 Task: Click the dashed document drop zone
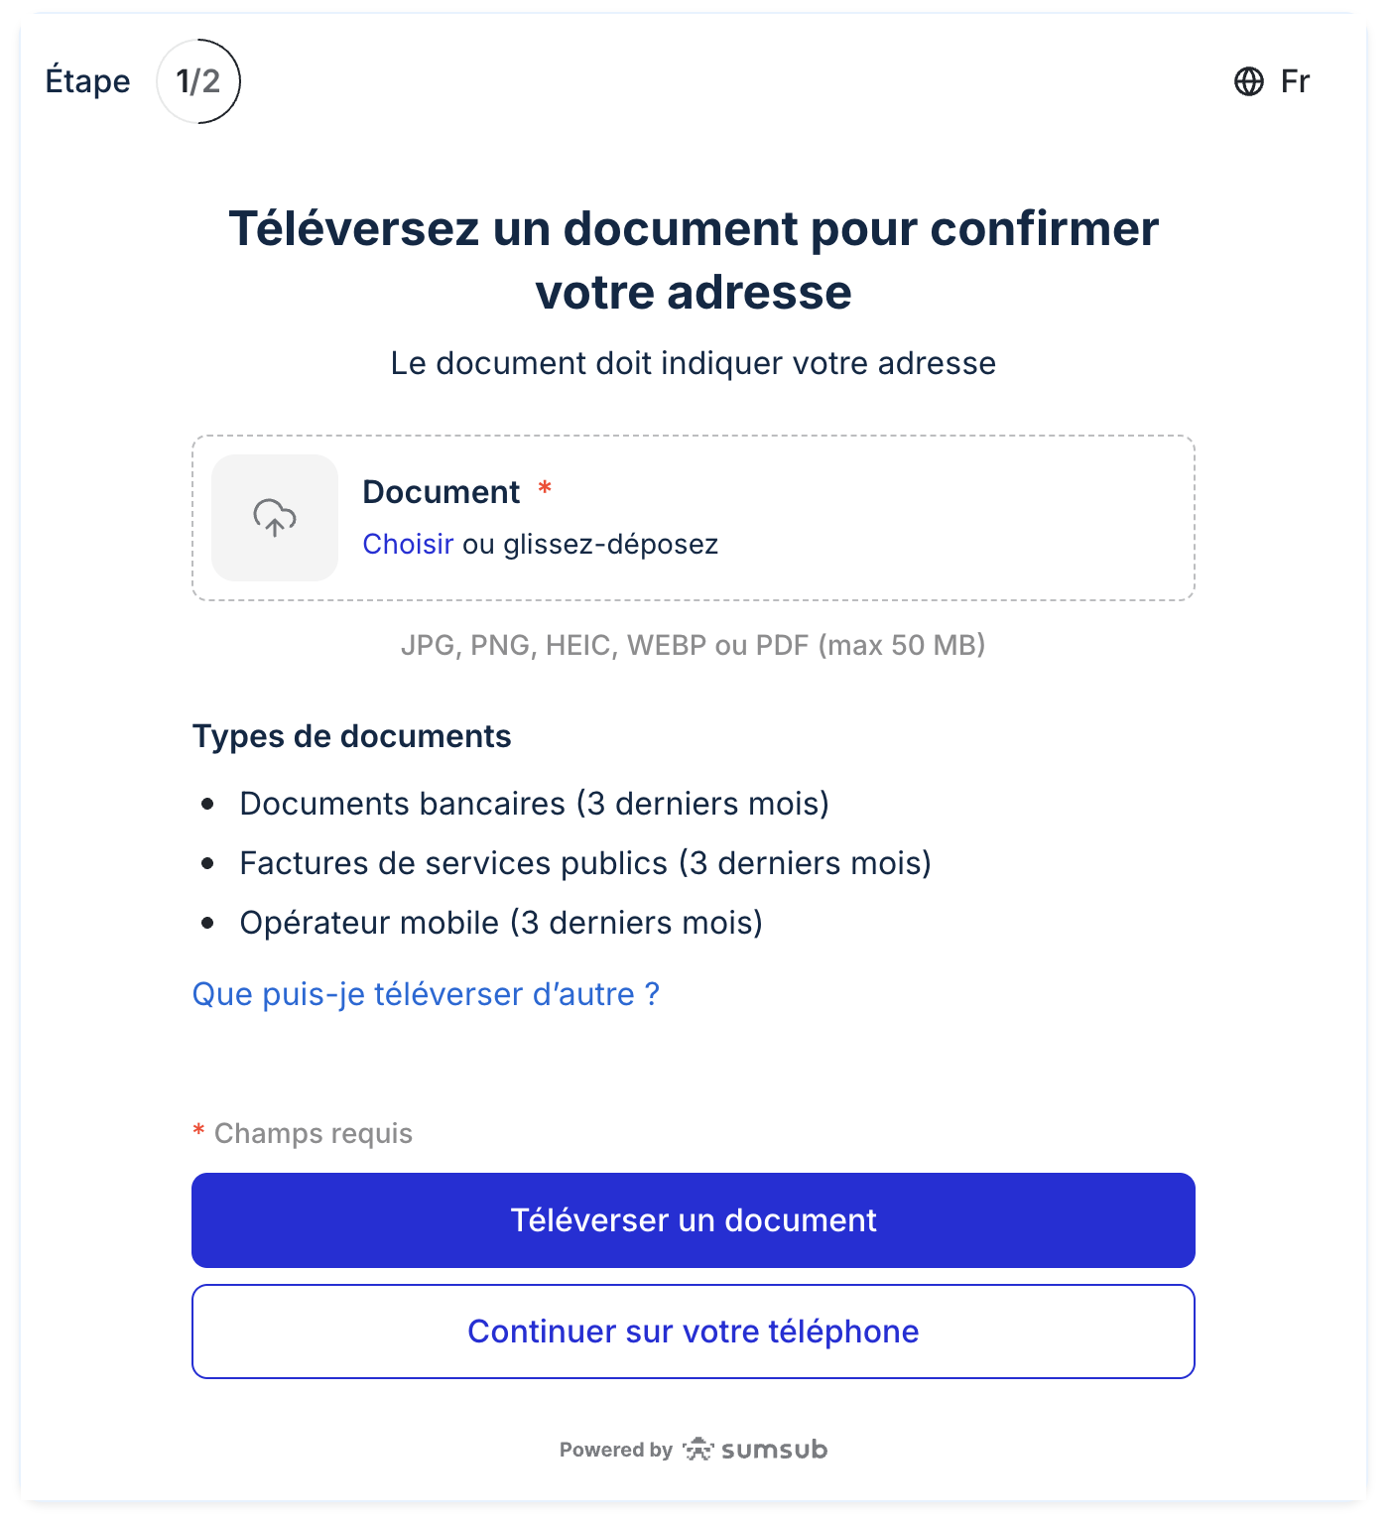(694, 518)
